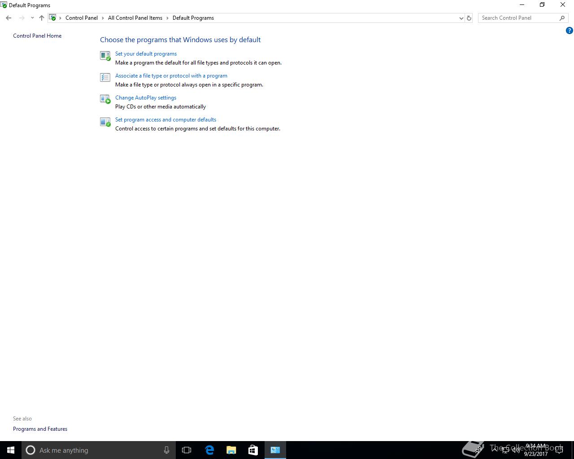Click text "Play CDs or other media automatically"
This screenshot has width=574, height=459.
(161, 107)
